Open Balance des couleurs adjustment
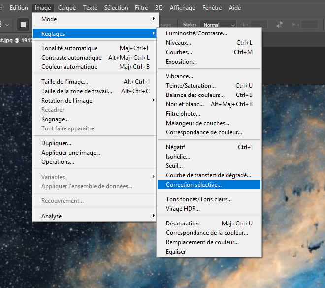 pos(209,95)
